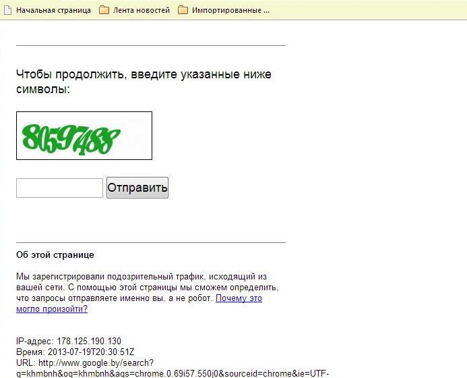Open the Лента новостей bookmark folder label
The height and width of the screenshot is (378, 467).
[141, 10]
